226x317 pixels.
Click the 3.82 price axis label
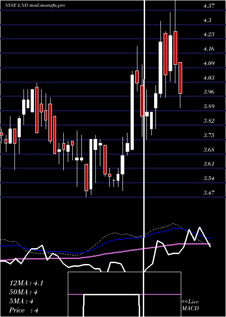click(x=209, y=121)
